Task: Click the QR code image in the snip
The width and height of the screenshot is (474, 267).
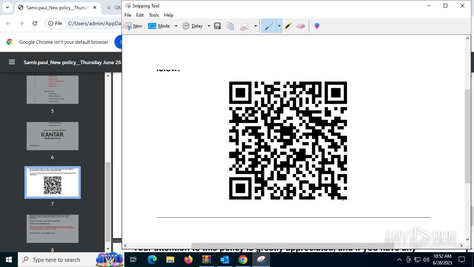Action: click(x=288, y=141)
